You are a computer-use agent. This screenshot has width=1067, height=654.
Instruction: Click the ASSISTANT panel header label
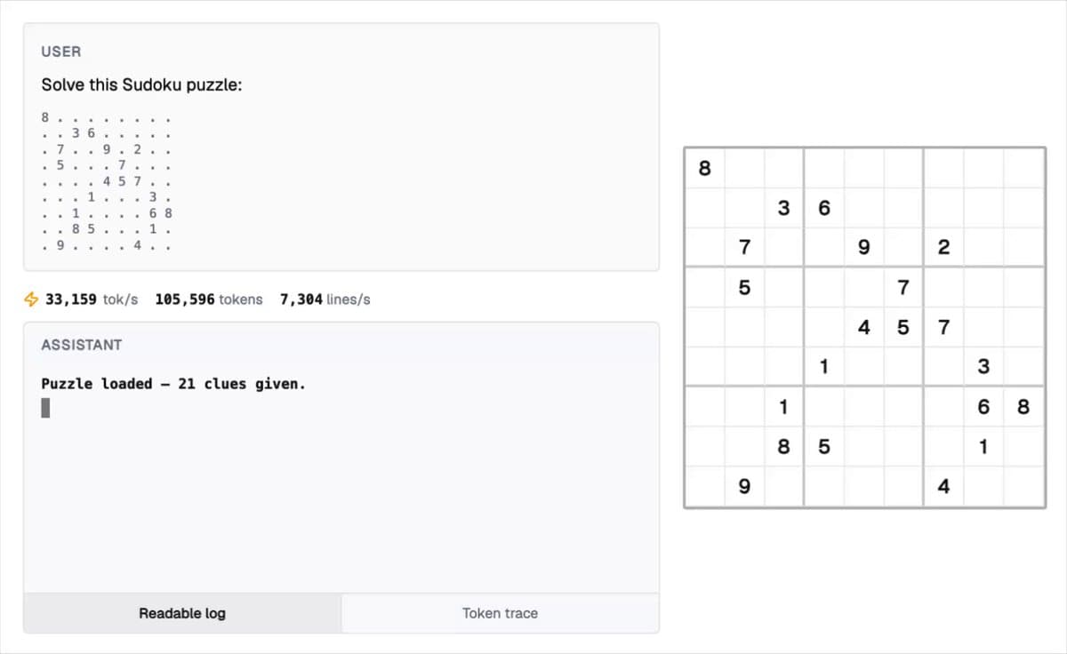[x=81, y=345]
